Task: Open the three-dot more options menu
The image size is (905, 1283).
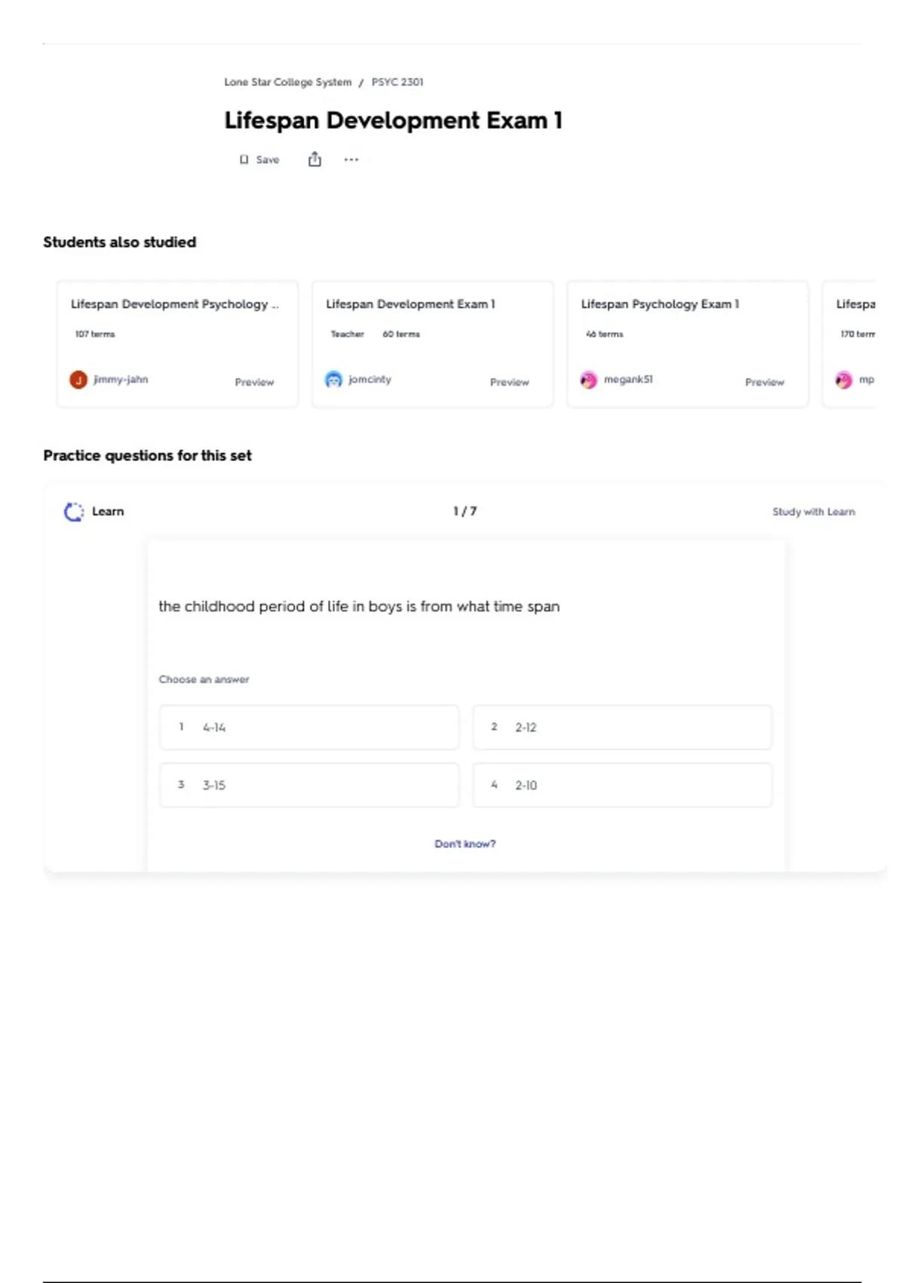Action: point(351,159)
